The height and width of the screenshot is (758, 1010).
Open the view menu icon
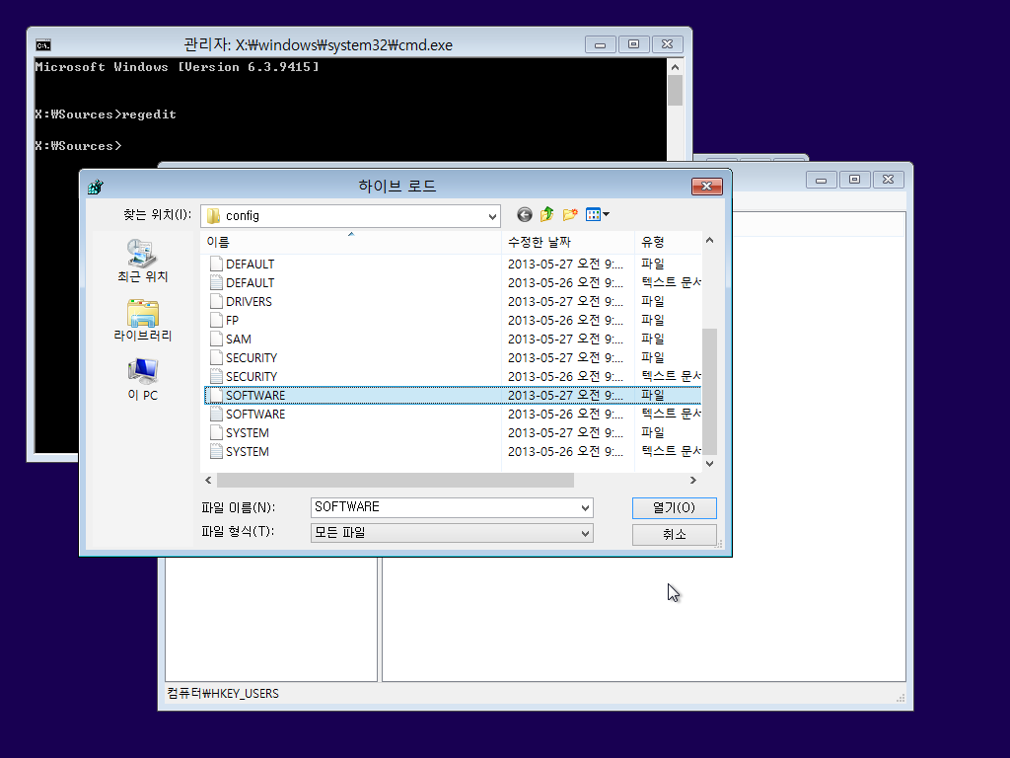(x=597, y=214)
